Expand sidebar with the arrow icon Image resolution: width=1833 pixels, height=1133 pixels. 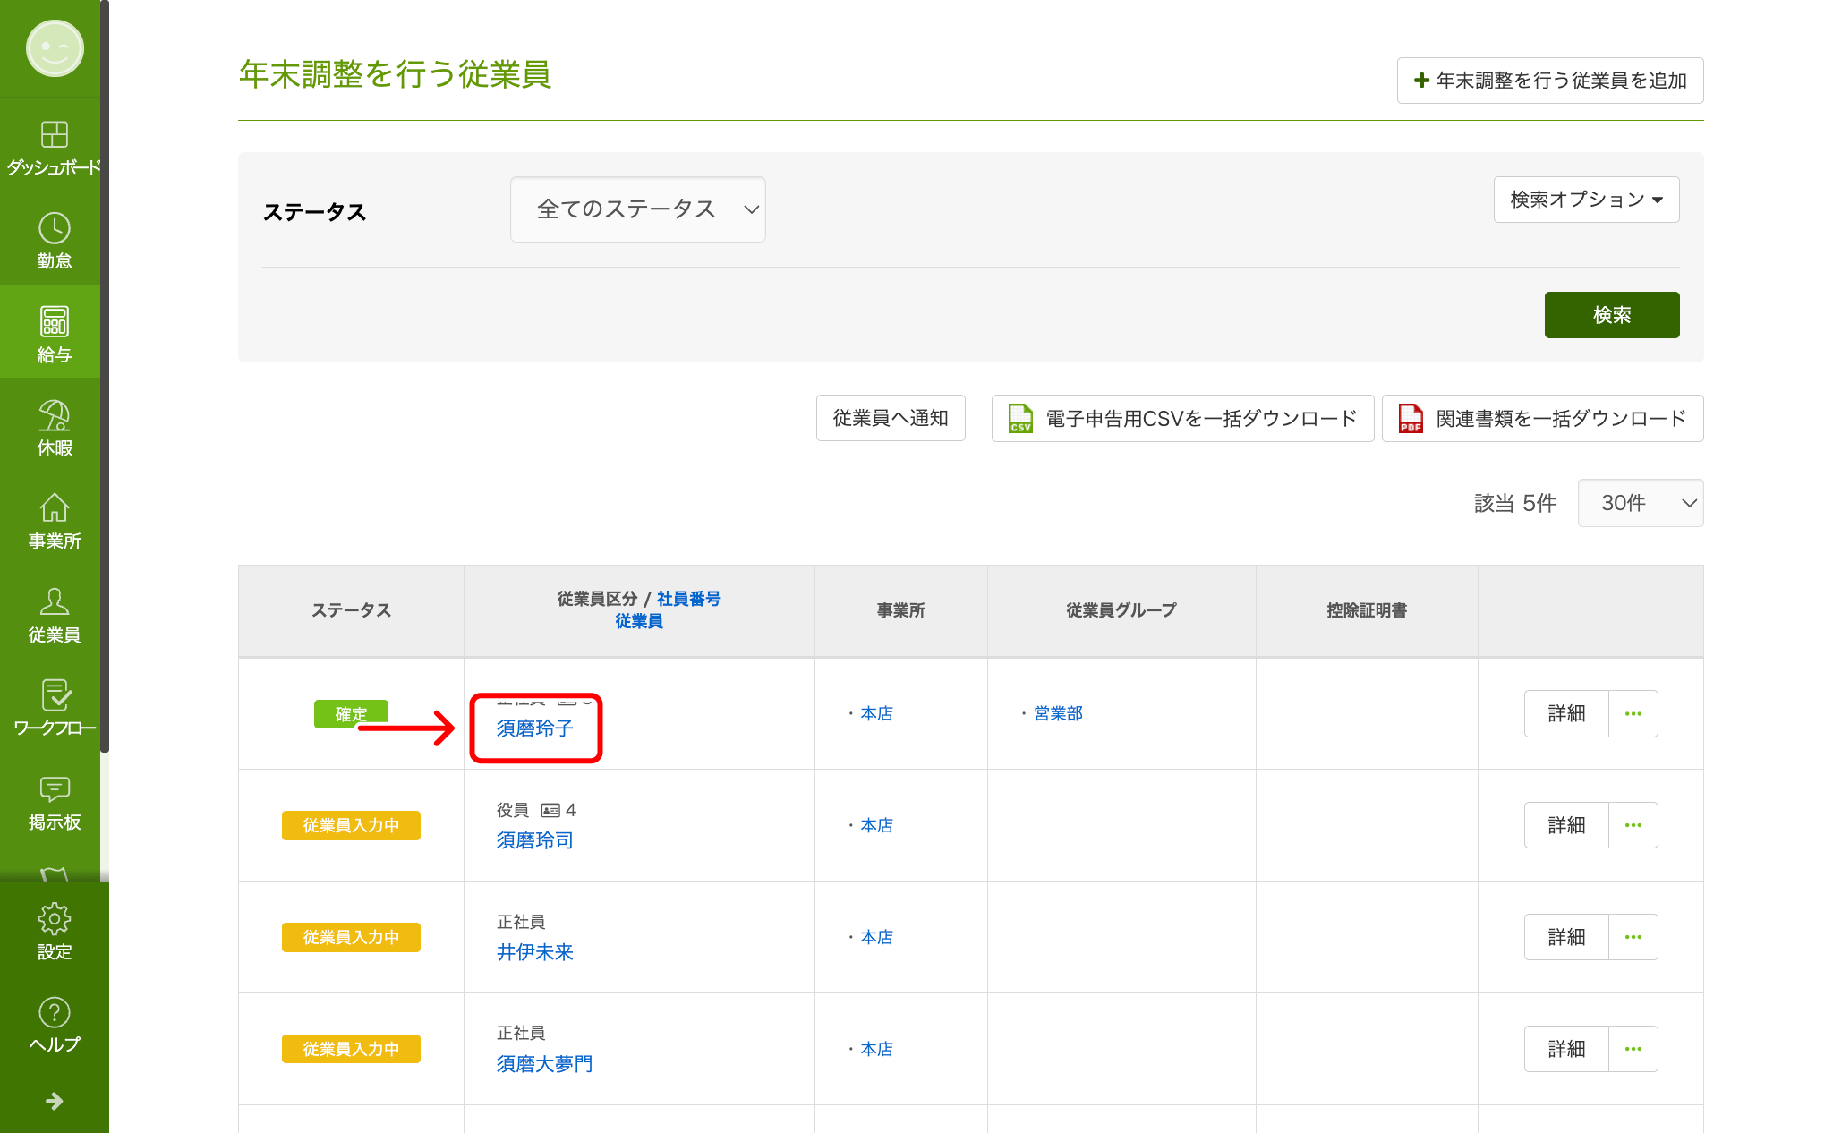point(54,1101)
